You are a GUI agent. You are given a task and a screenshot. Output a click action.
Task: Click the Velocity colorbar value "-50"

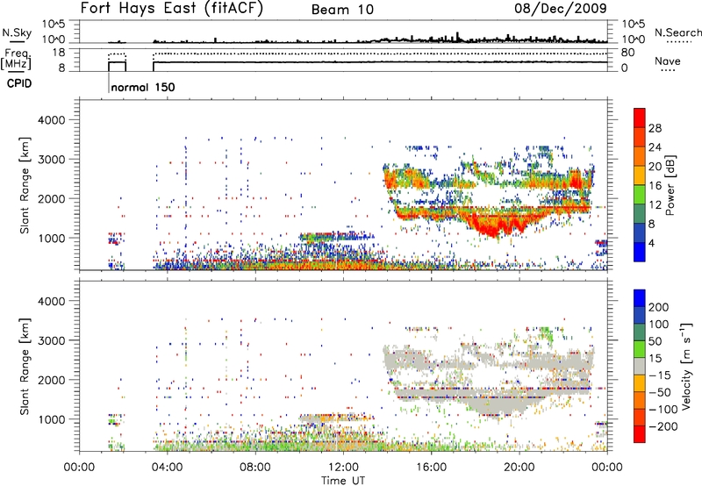coord(660,392)
